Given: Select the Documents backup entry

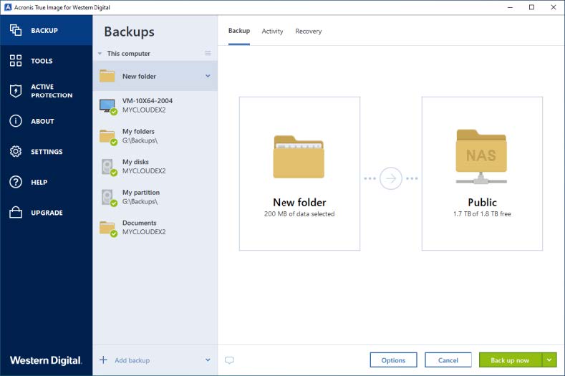Looking at the screenshot, I should tap(155, 228).
